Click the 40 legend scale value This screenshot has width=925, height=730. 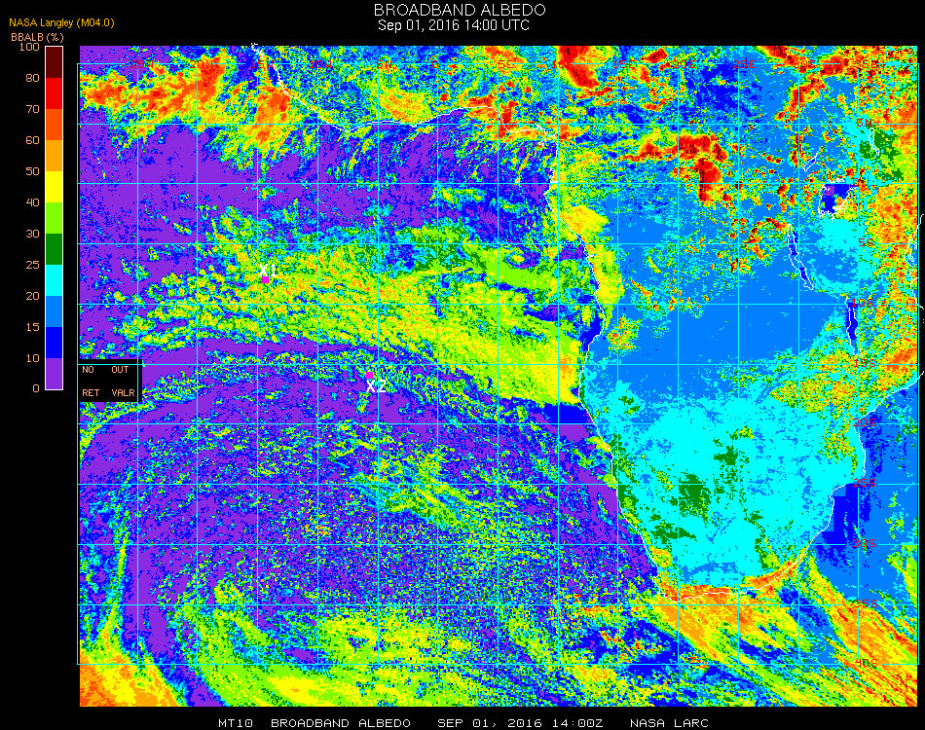[x=32, y=202]
